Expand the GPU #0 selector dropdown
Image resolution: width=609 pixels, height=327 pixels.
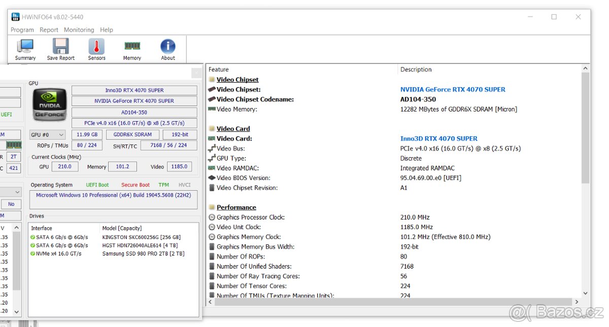(47, 135)
